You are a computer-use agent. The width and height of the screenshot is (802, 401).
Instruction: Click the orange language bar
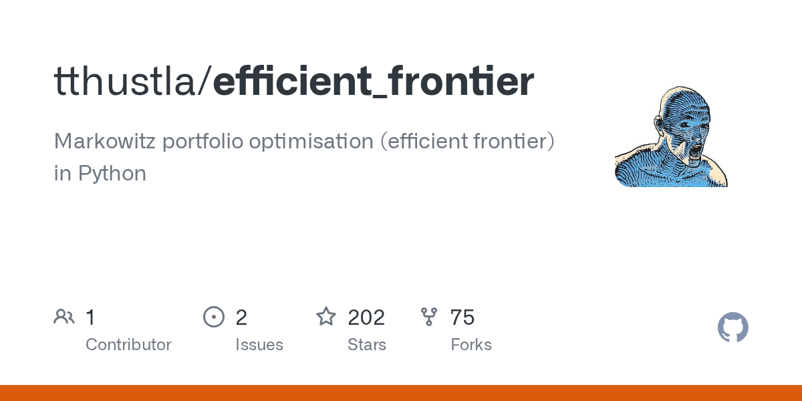click(401, 393)
